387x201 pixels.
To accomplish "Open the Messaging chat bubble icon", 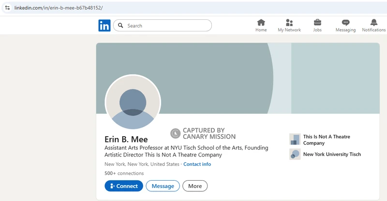I will pyautogui.click(x=345, y=23).
